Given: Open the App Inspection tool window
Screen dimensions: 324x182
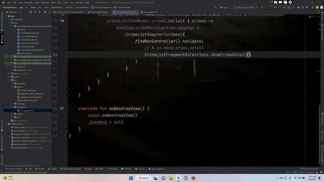Looking at the screenshot, I should point(156,169).
